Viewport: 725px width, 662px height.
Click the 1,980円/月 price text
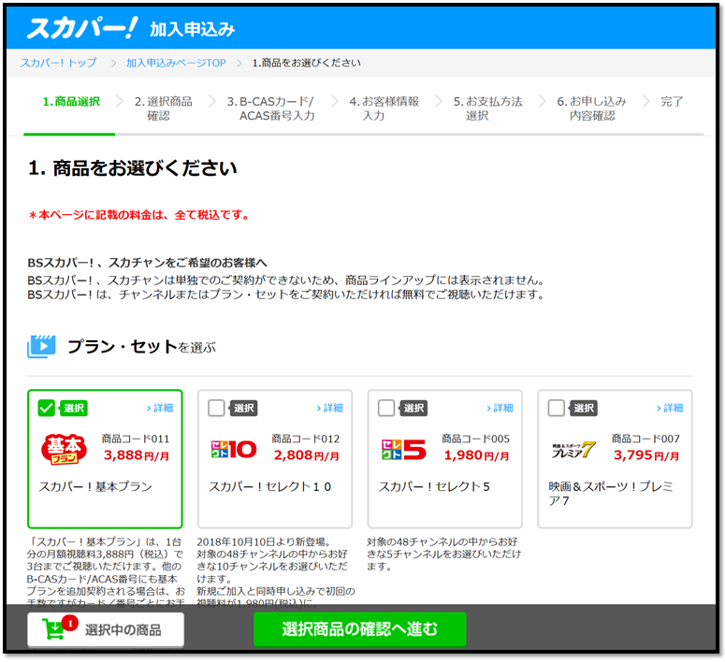point(476,455)
